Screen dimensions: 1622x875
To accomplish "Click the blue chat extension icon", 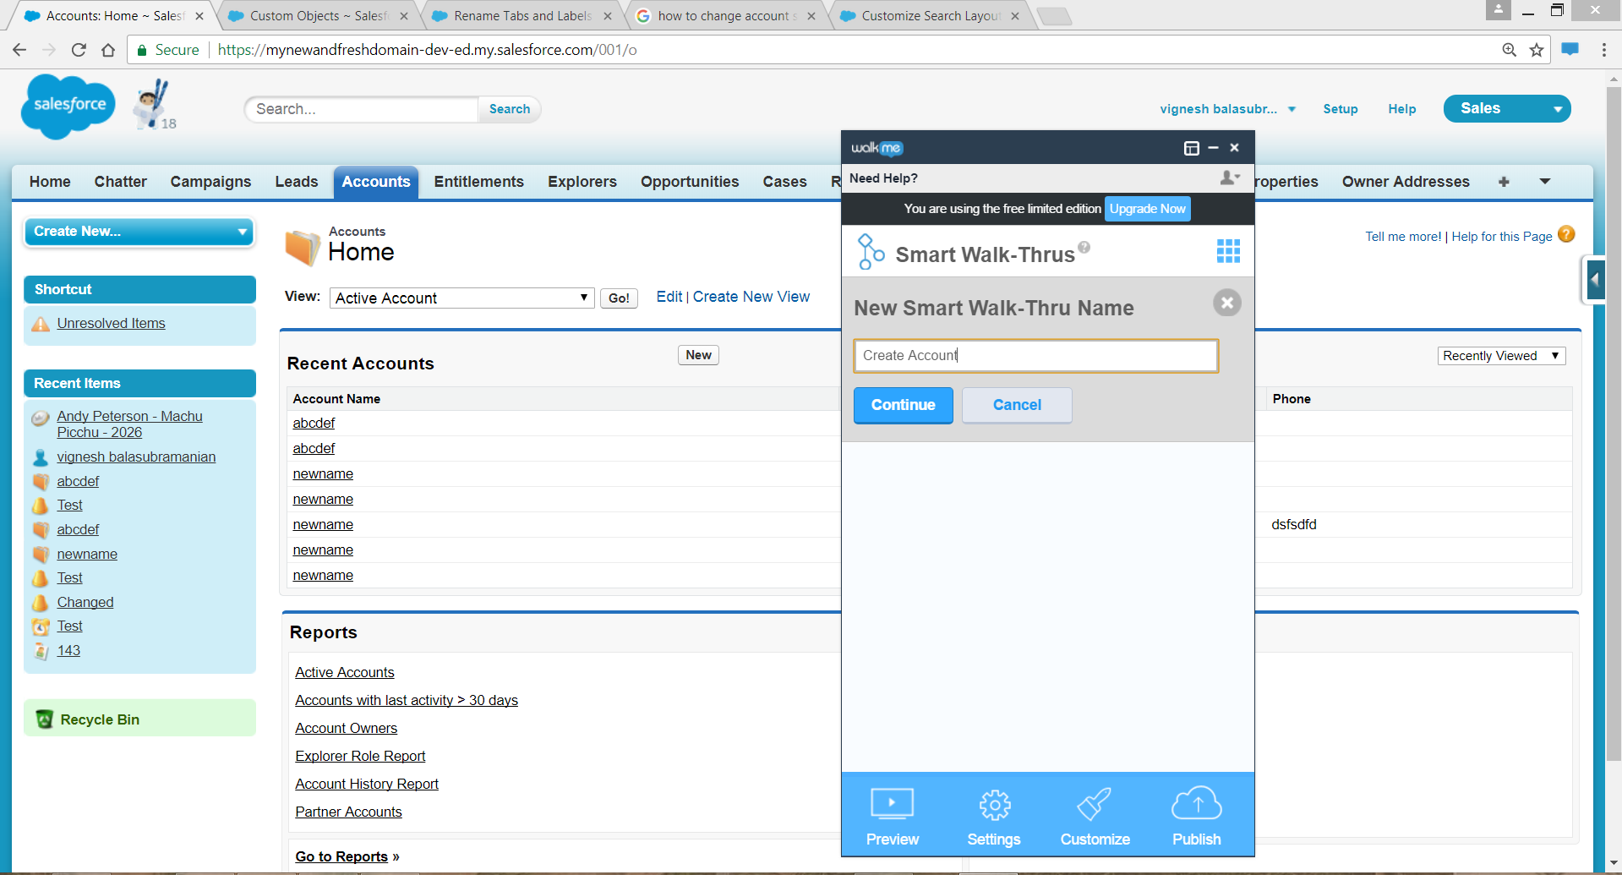I will click(1570, 49).
